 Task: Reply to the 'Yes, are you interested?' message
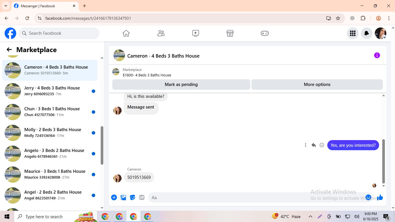pos(313,145)
